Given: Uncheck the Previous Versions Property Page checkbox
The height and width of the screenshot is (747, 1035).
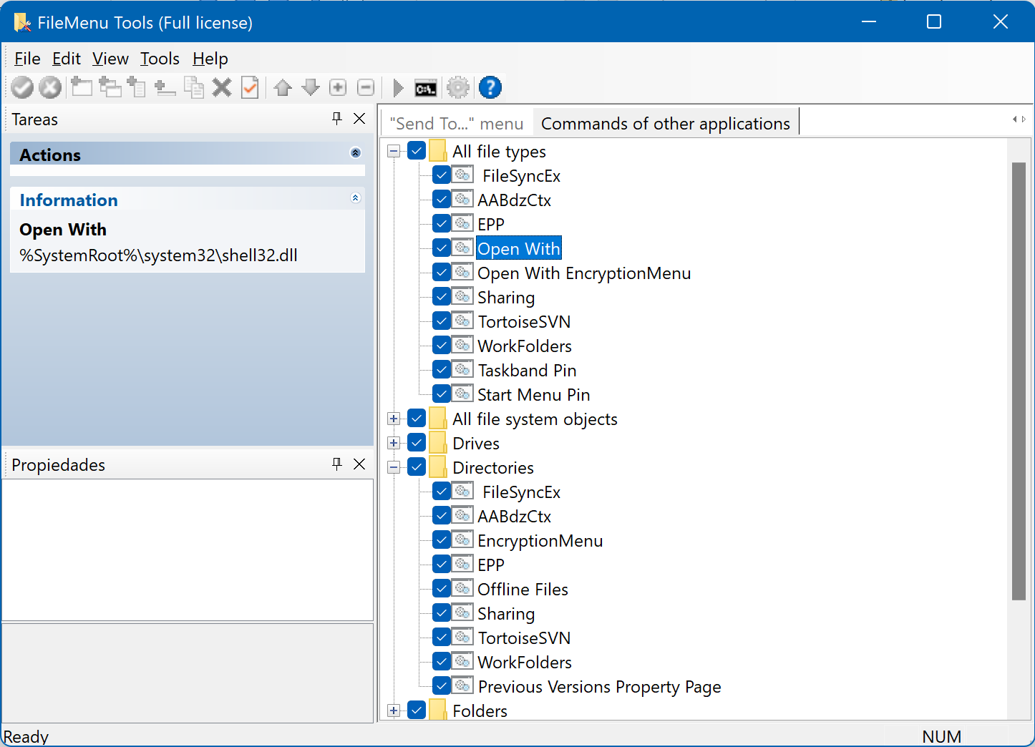Looking at the screenshot, I should pyautogui.click(x=442, y=686).
